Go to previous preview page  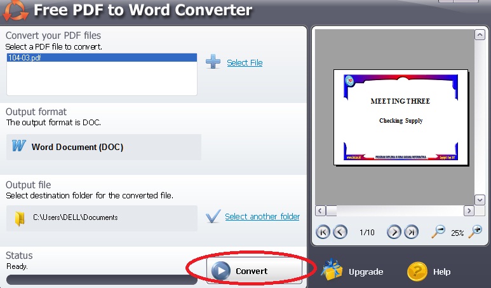(340, 232)
